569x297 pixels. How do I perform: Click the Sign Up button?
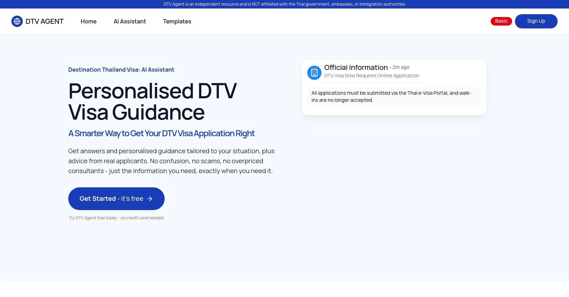point(536,21)
